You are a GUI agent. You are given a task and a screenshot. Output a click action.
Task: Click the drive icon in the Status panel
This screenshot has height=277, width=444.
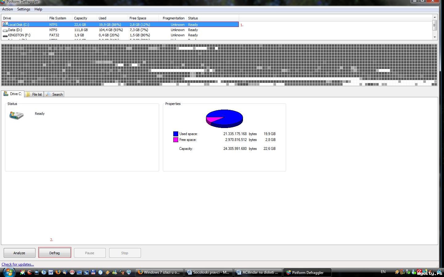click(x=16, y=115)
